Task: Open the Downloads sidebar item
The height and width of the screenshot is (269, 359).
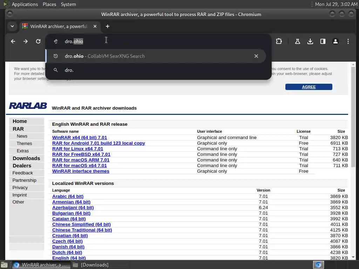Action: click(x=26, y=158)
